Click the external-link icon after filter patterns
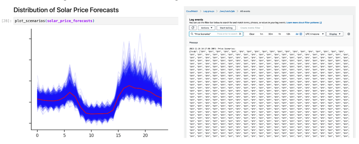This screenshot has width=359, height=144. 321,23
